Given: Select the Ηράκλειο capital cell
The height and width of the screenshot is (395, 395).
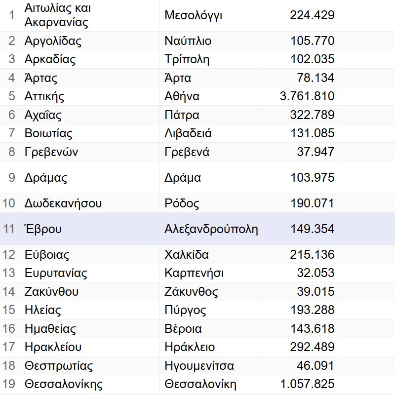Looking at the screenshot, I should (211, 347).
